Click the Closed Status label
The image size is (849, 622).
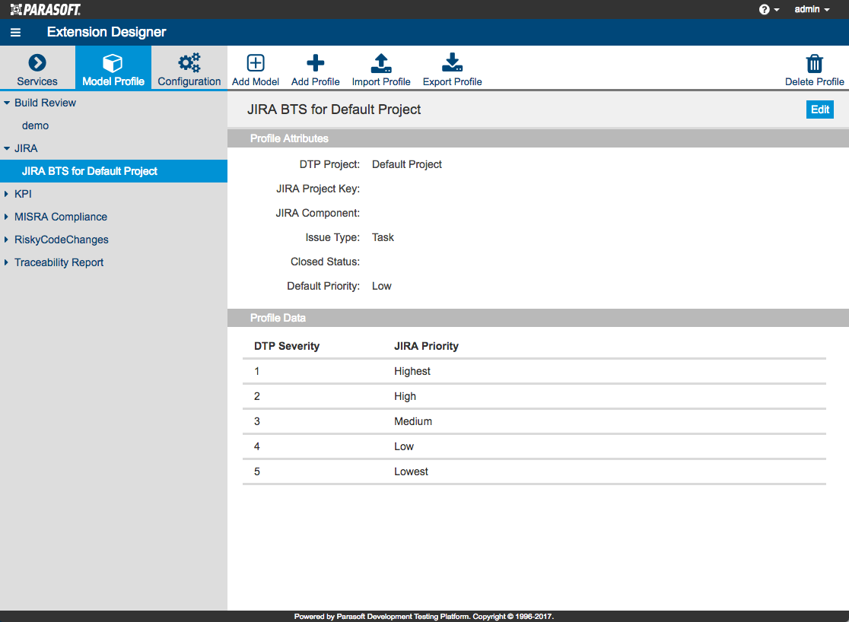(x=325, y=262)
